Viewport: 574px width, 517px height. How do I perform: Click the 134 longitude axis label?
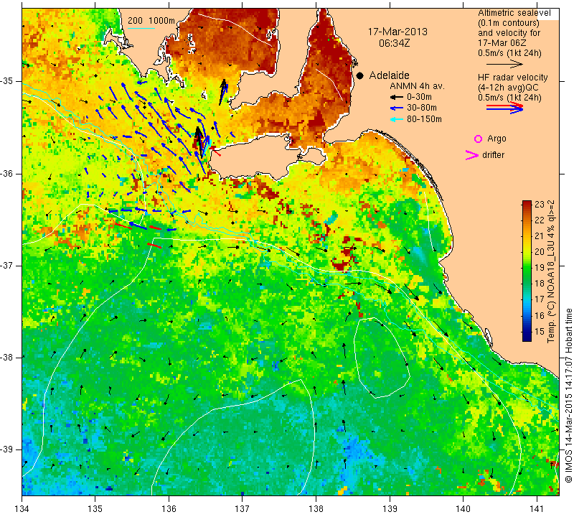tap(22, 509)
